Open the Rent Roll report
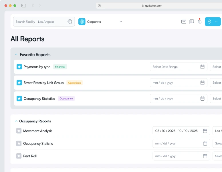The image size is (222, 172). click(x=30, y=156)
